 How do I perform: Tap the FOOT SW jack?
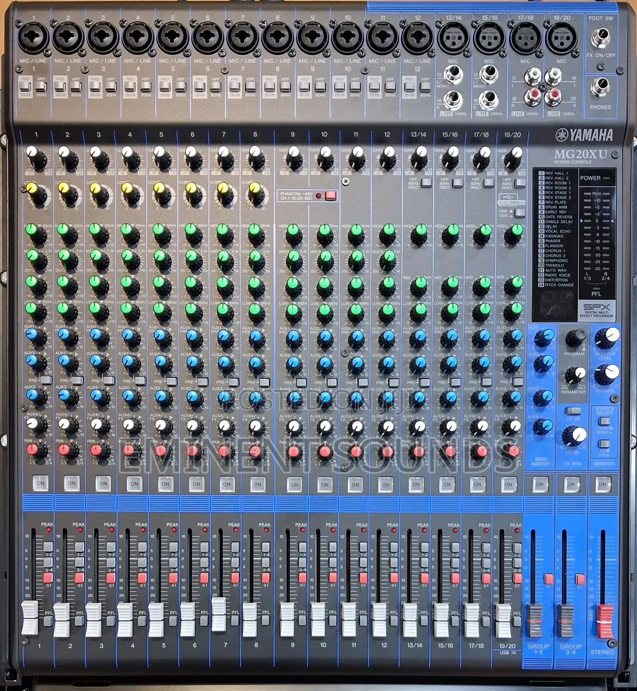pos(600,37)
